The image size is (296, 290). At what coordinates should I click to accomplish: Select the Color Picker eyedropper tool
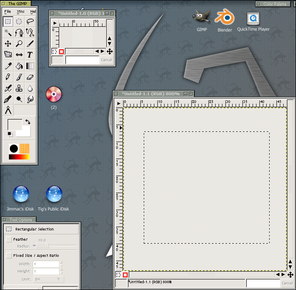[8, 66]
